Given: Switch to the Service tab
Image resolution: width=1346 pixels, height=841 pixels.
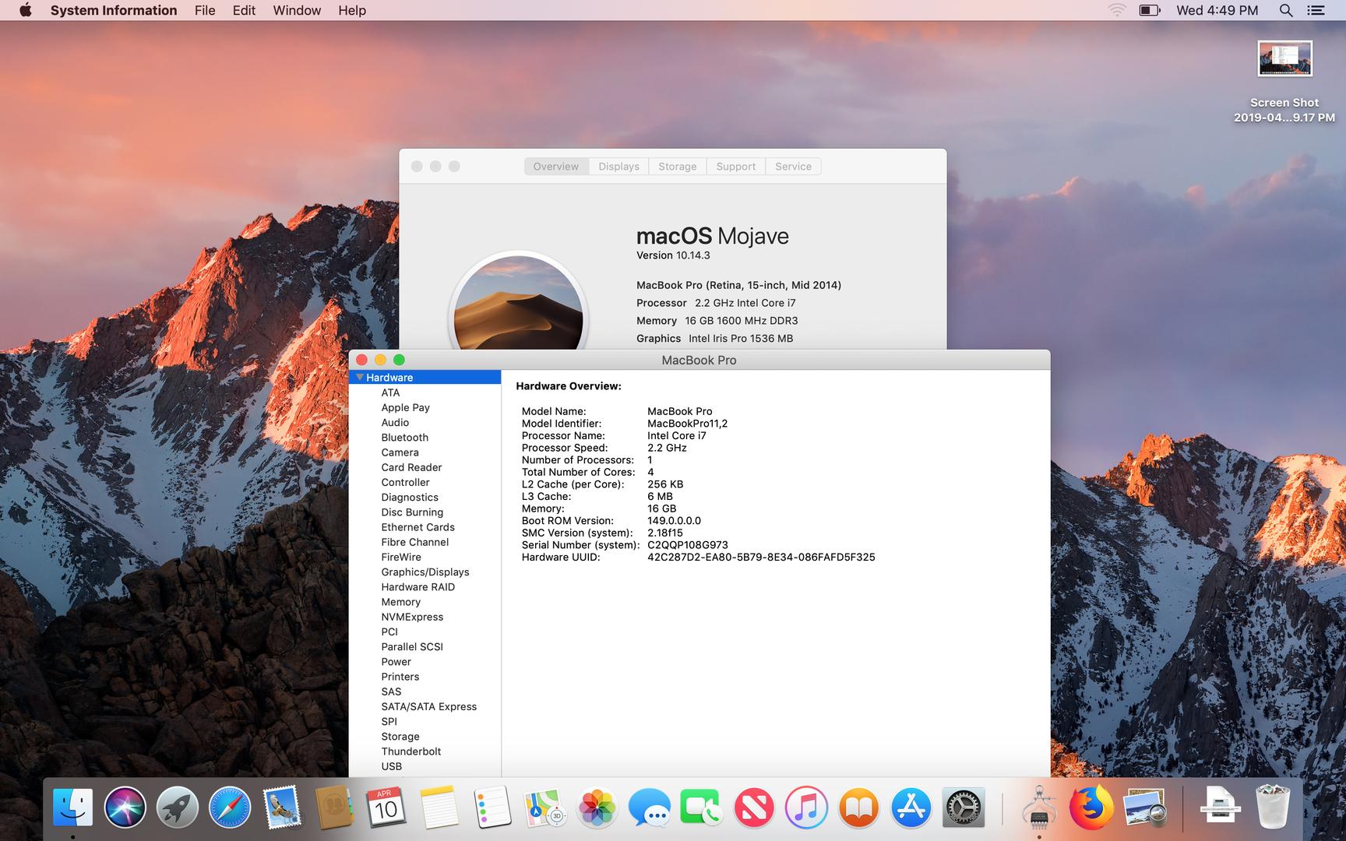Looking at the screenshot, I should pos(793,166).
